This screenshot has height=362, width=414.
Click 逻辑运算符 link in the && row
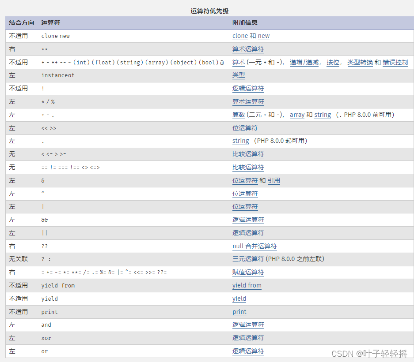248,220
